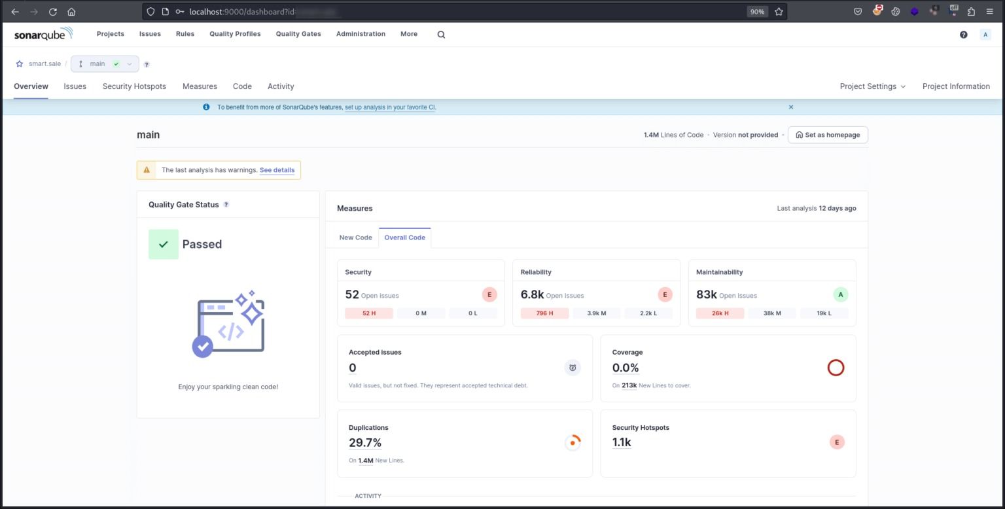The width and height of the screenshot is (1005, 509).
Task: Switch to the Security Hotspots tab
Action: click(134, 86)
